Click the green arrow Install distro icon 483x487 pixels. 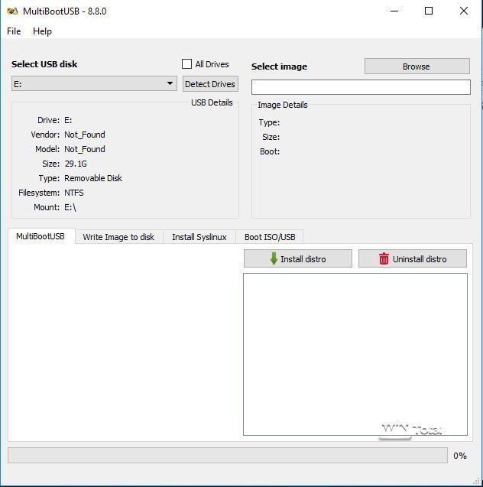click(274, 258)
